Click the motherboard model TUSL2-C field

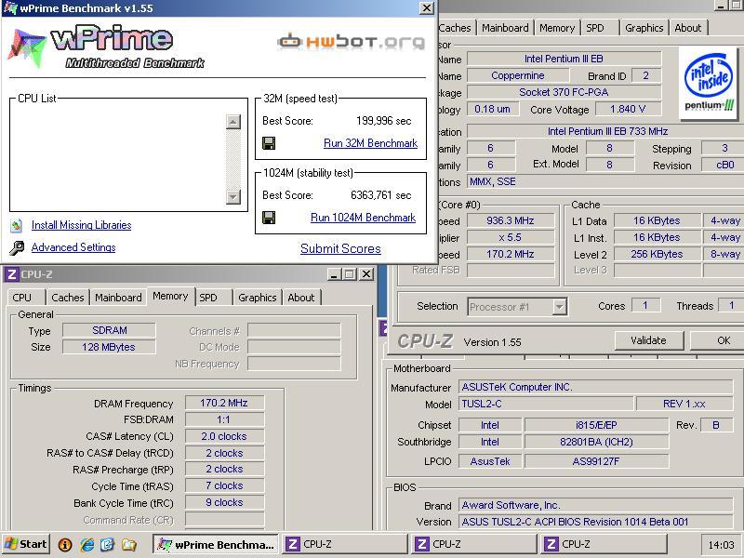(546, 404)
